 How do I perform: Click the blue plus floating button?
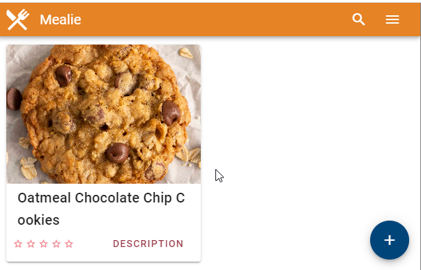[x=390, y=240]
